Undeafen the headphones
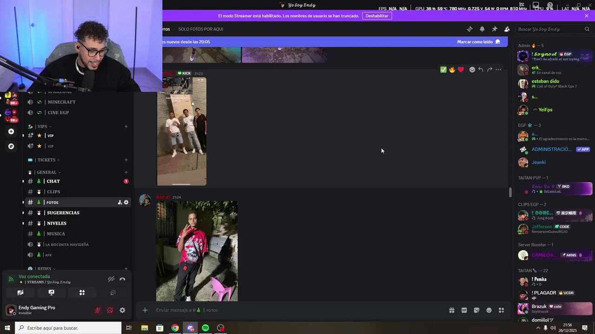Image resolution: width=595 pixels, height=334 pixels. pyautogui.click(x=110, y=310)
